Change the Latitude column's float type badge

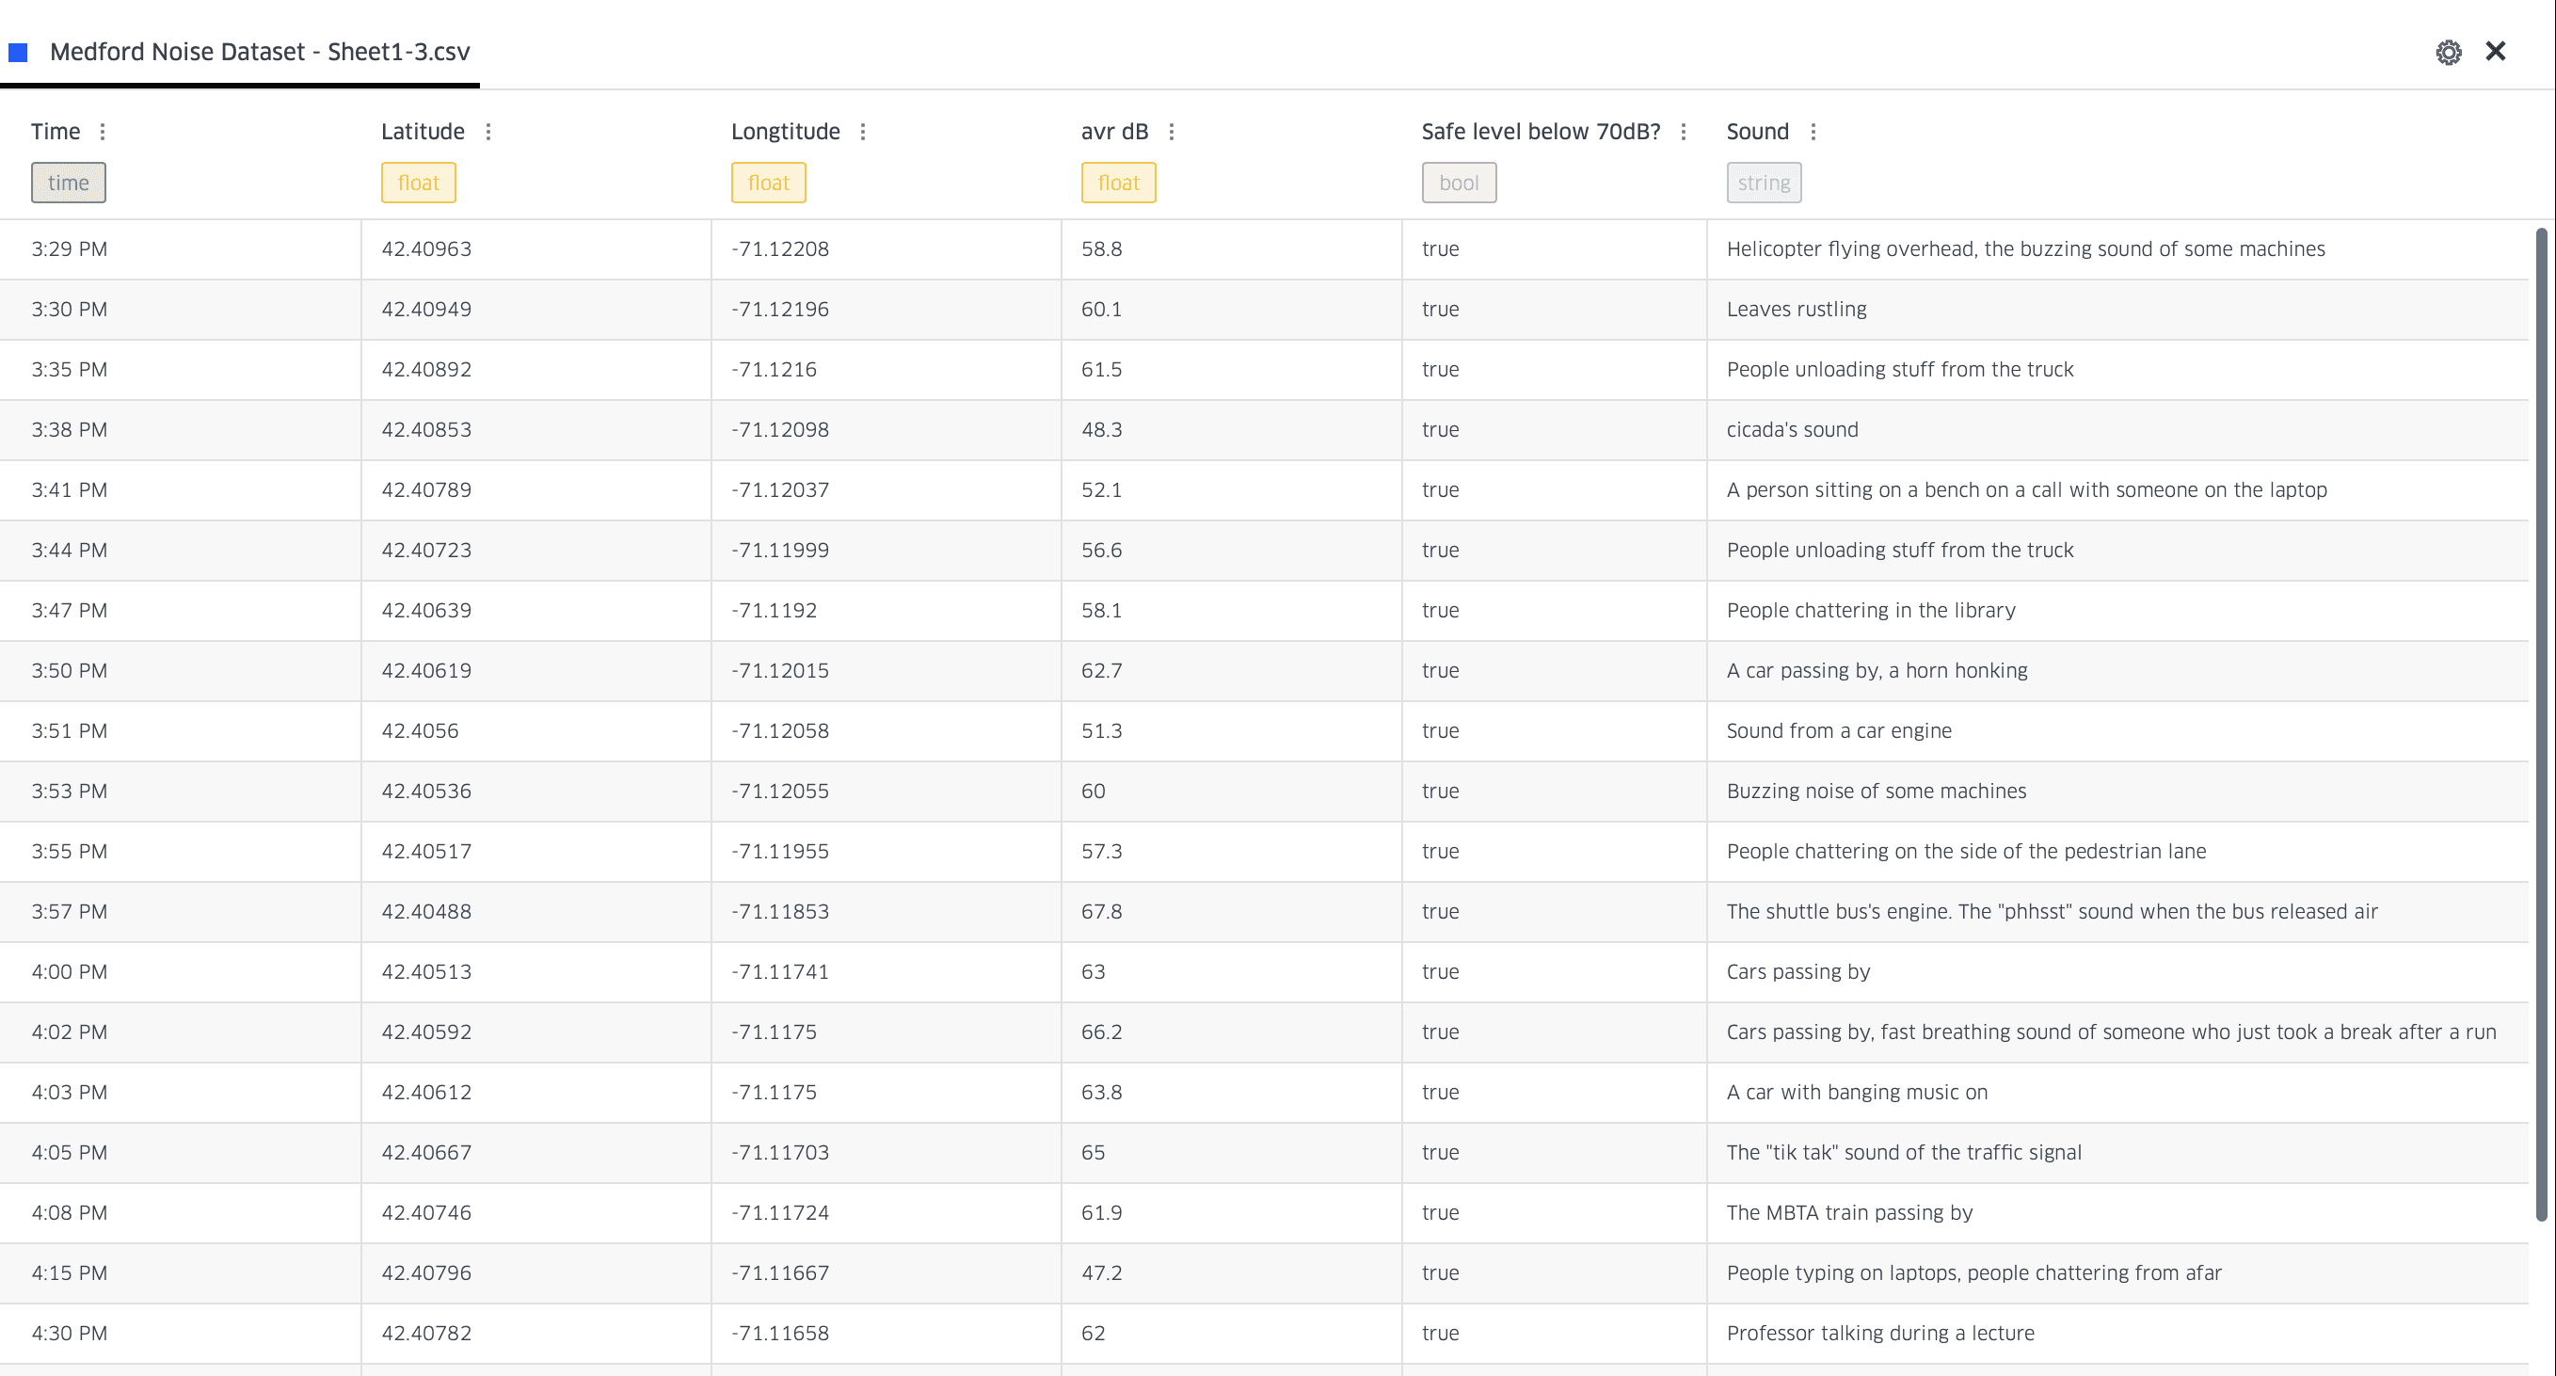tap(418, 183)
